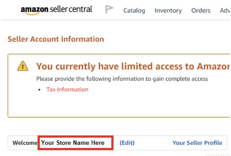The height and width of the screenshot is (156, 231).
Task: Go to Your Seller Profile
Action: pos(197,143)
